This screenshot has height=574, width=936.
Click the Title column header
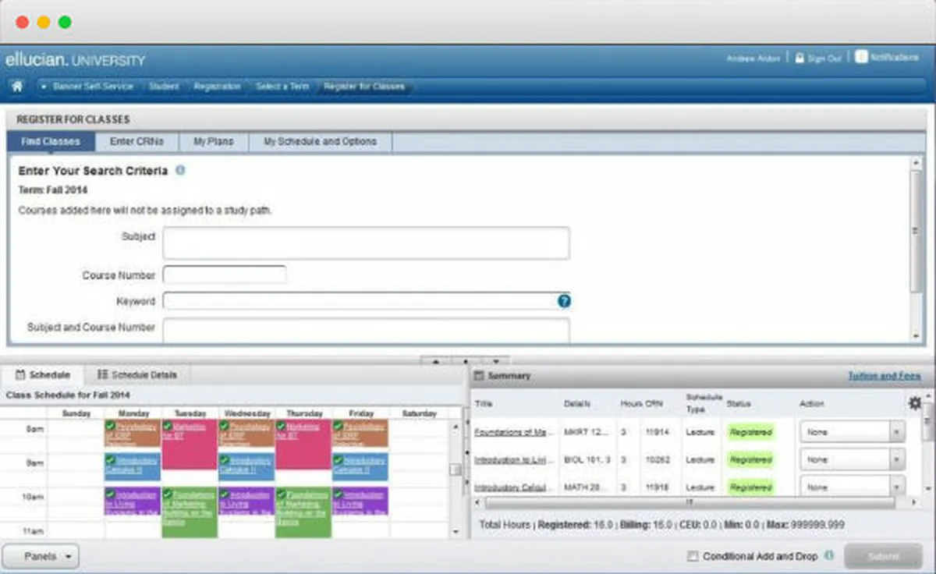484,404
